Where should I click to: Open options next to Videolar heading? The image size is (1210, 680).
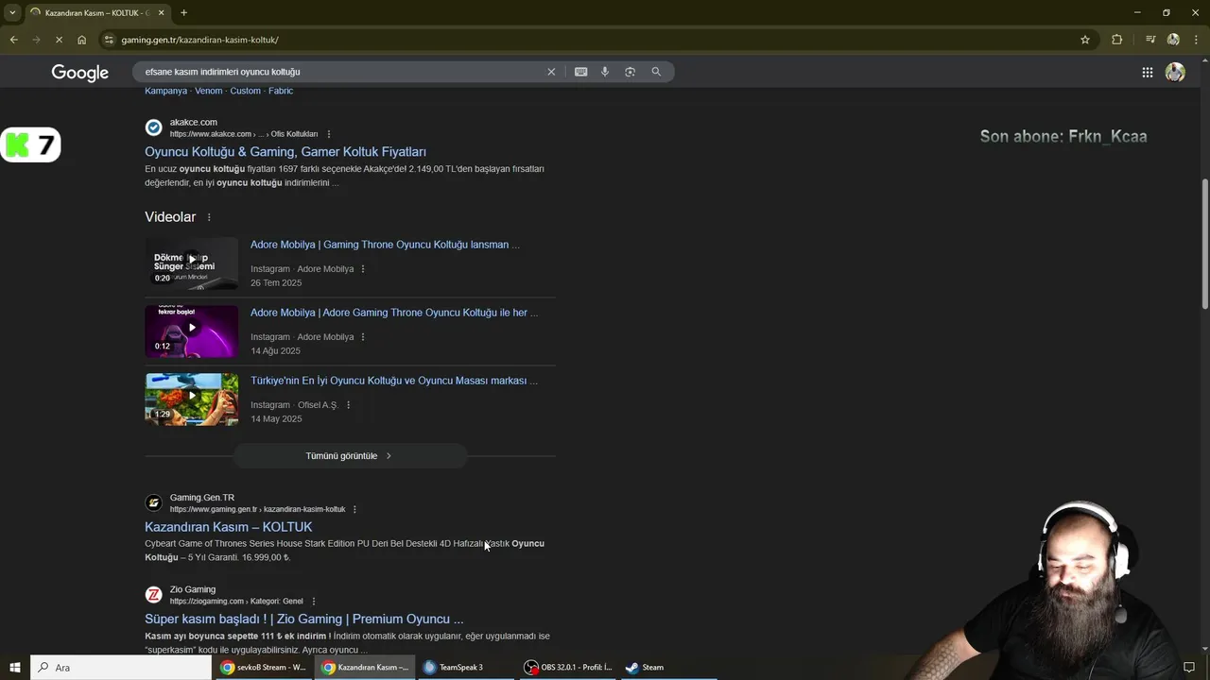point(209,217)
